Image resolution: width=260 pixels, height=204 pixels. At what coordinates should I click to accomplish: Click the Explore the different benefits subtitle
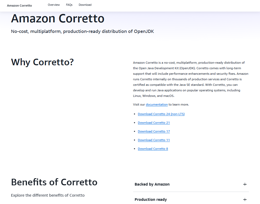(x=48, y=195)
